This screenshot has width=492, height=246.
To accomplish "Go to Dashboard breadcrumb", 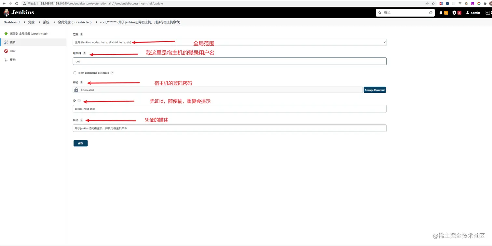I will (12, 22).
